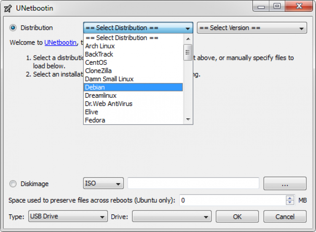Pick Fedora in the distribution list

pos(133,120)
